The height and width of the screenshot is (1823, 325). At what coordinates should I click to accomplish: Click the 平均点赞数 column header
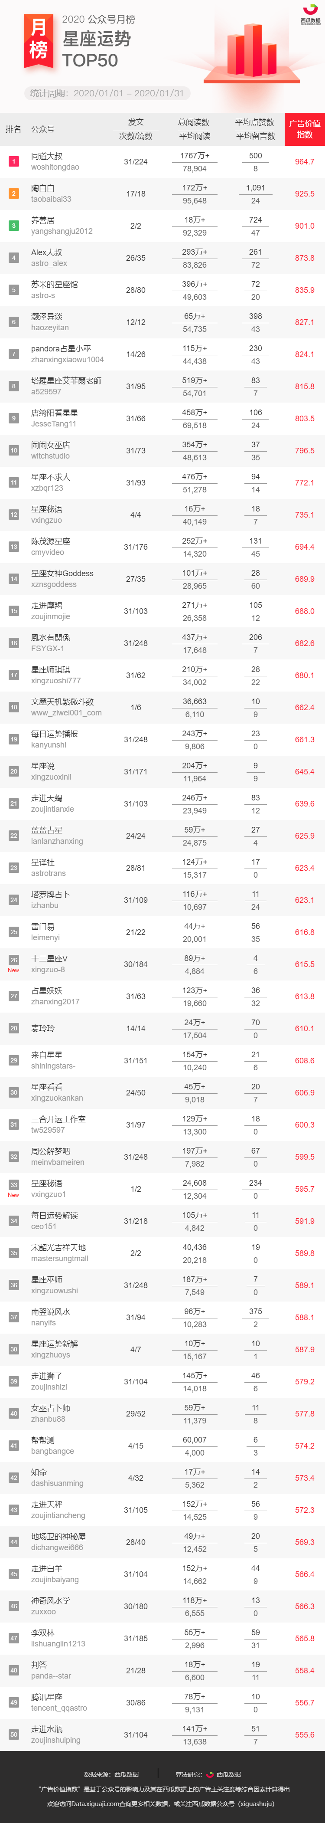255,122
